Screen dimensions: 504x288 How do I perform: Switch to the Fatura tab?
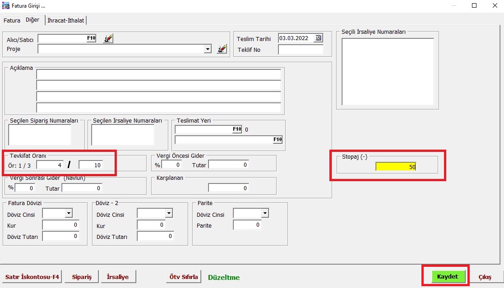tap(12, 21)
